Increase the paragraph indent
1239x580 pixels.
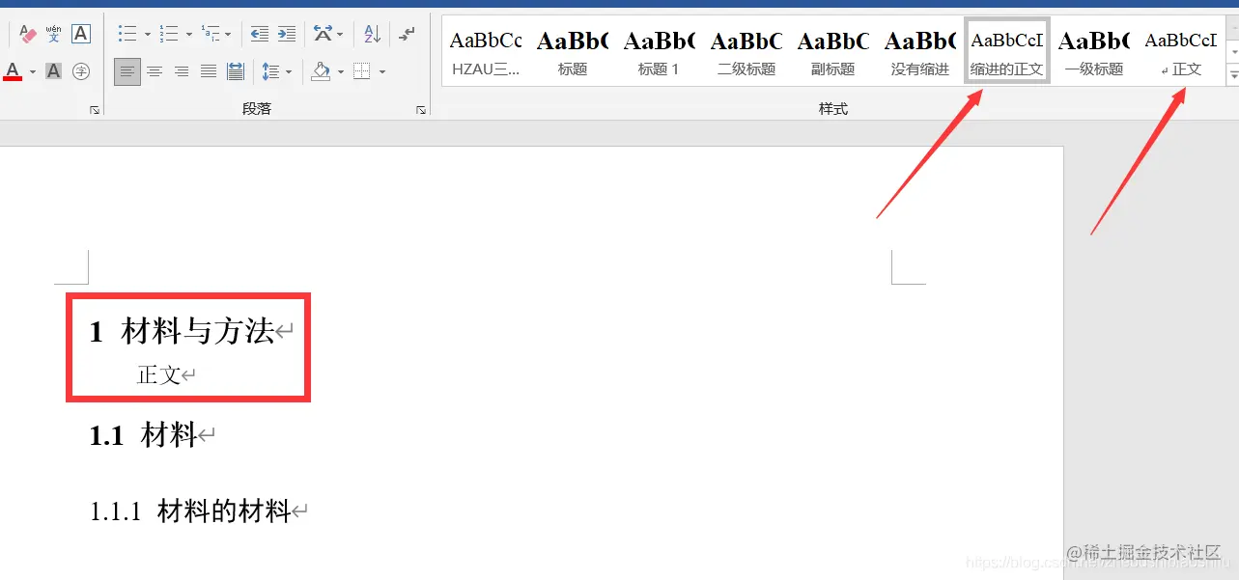pos(287,34)
